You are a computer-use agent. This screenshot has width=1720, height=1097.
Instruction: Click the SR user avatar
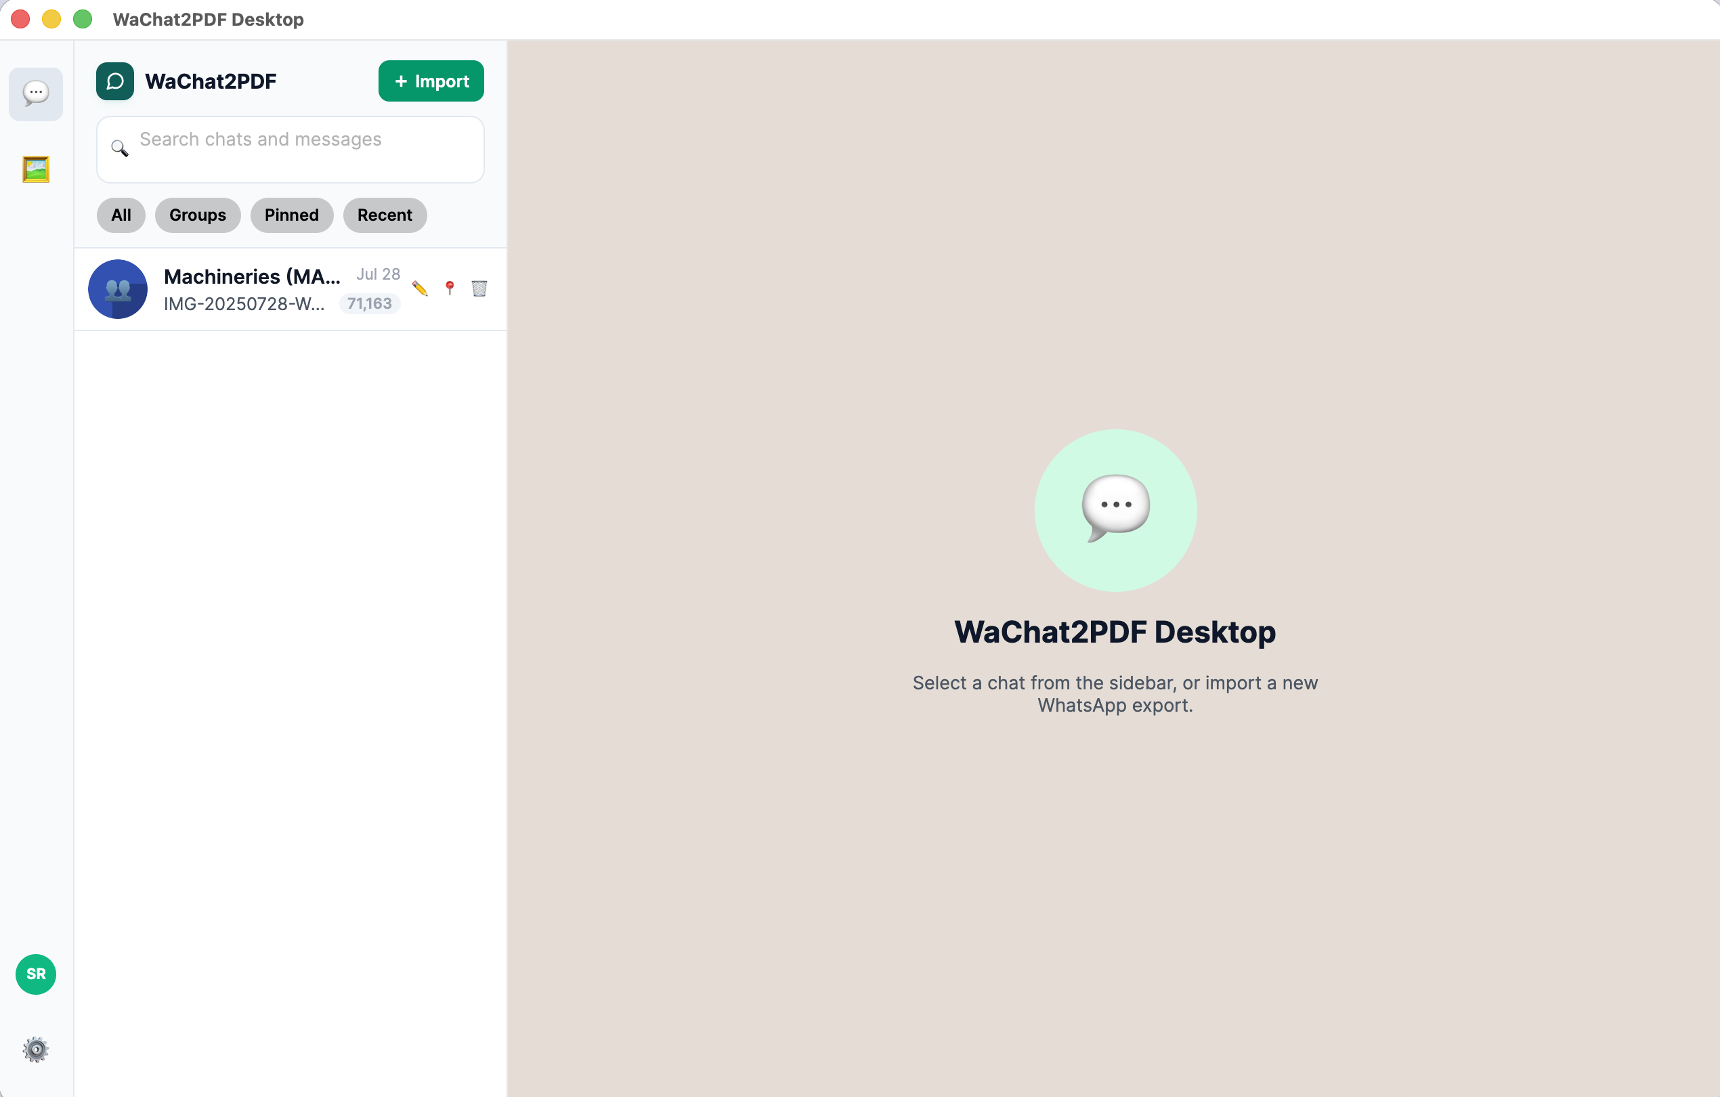click(36, 974)
